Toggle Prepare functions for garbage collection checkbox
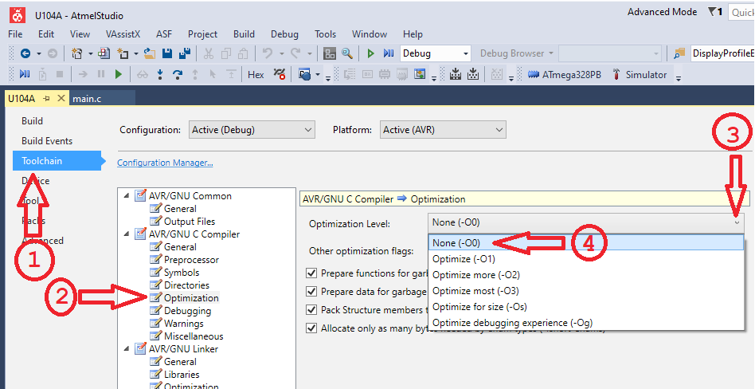 pyautogui.click(x=311, y=273)
